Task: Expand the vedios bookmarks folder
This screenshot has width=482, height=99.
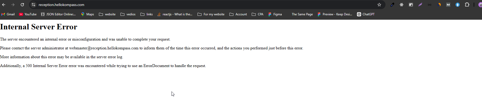Action: (128, 14)
